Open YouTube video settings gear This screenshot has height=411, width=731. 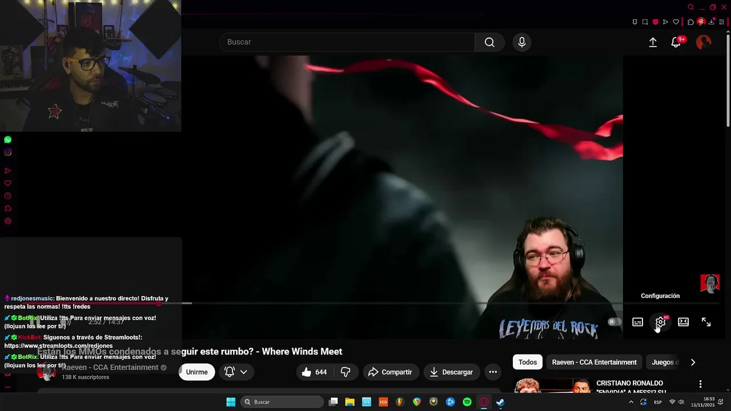click(x=660, y=322)
